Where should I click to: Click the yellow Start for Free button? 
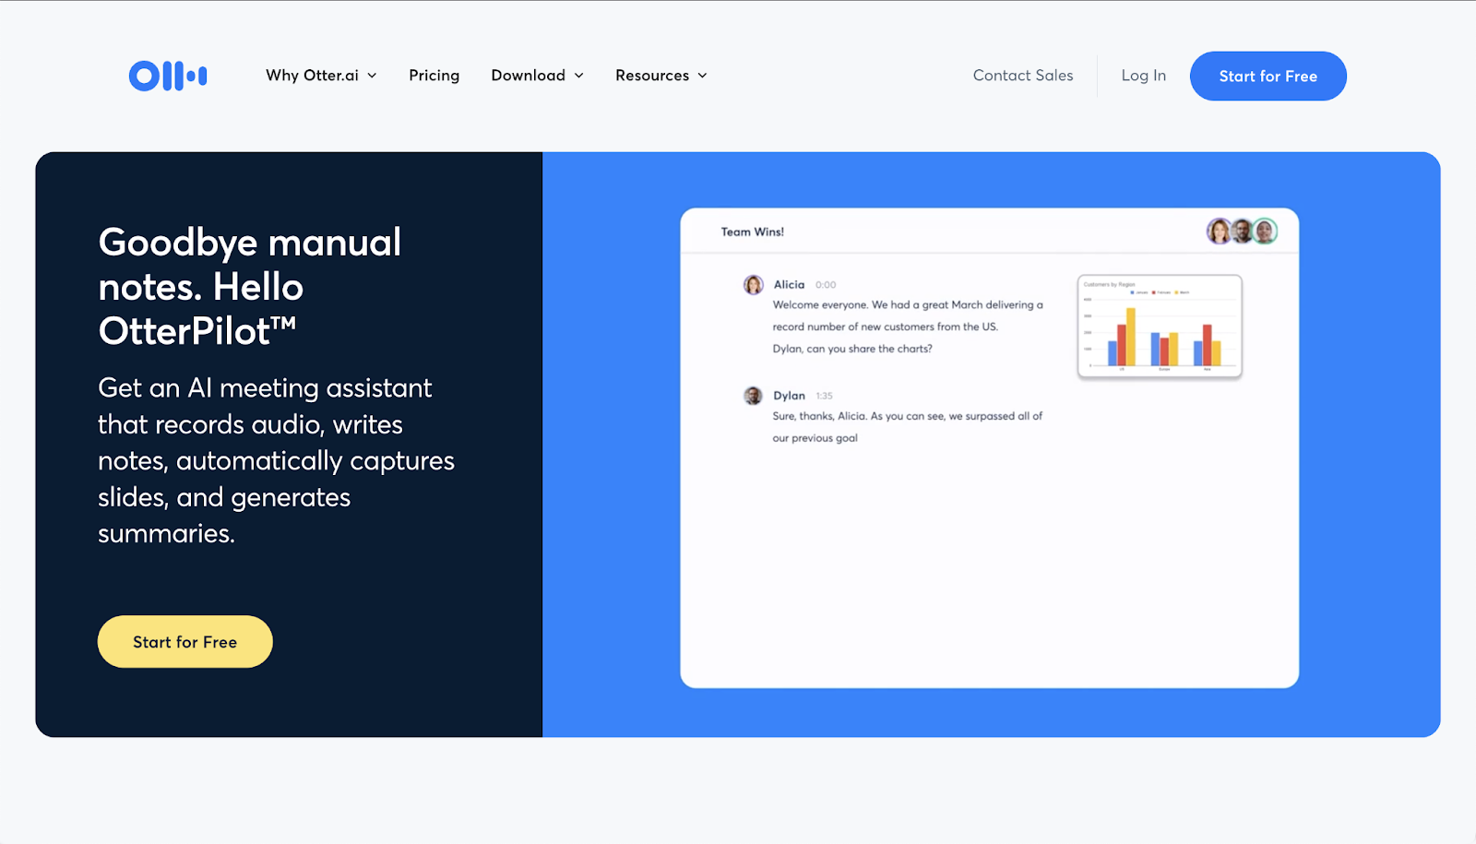coord(185,642)
